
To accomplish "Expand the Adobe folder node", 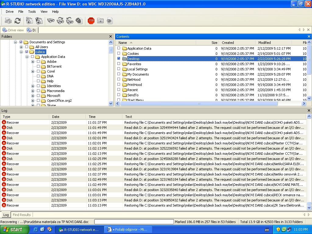I will tap(33, 62).
